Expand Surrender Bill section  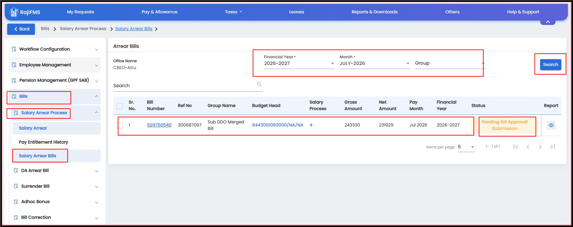click(97, 187)
